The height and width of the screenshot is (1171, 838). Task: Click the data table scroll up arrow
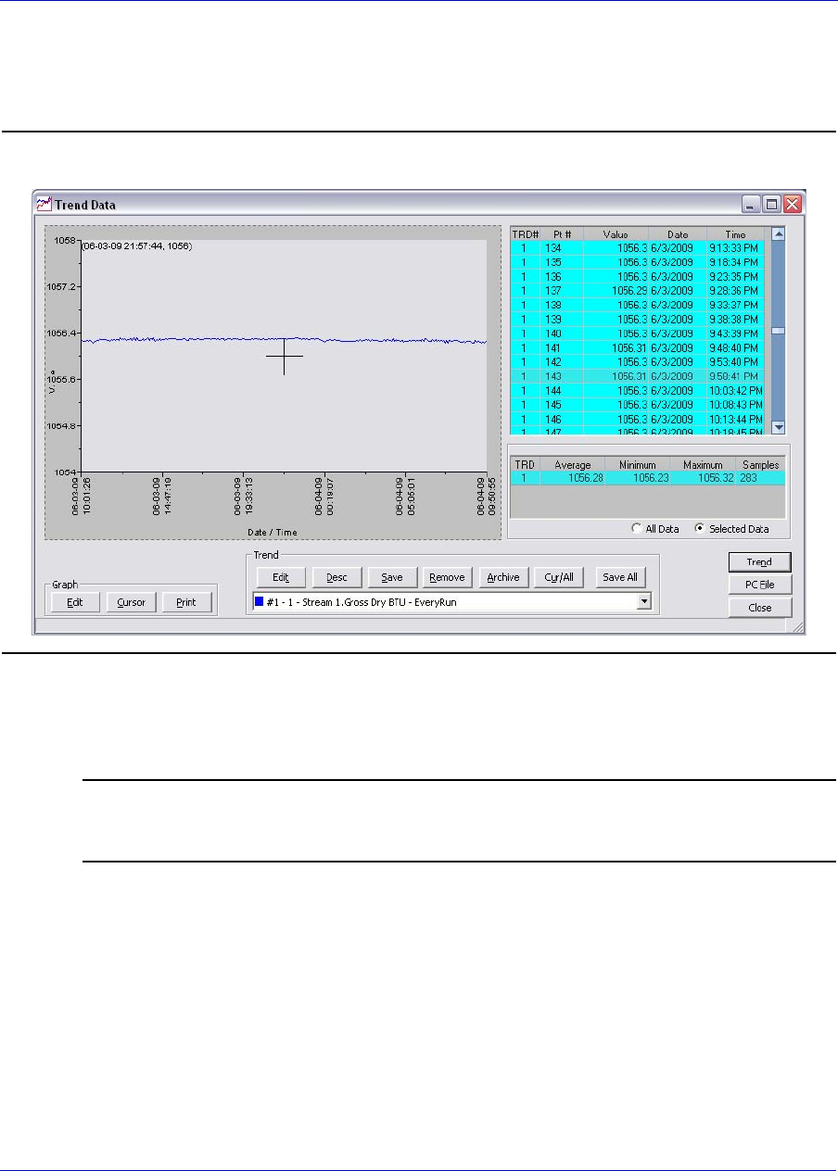click(x=779, y=234)
